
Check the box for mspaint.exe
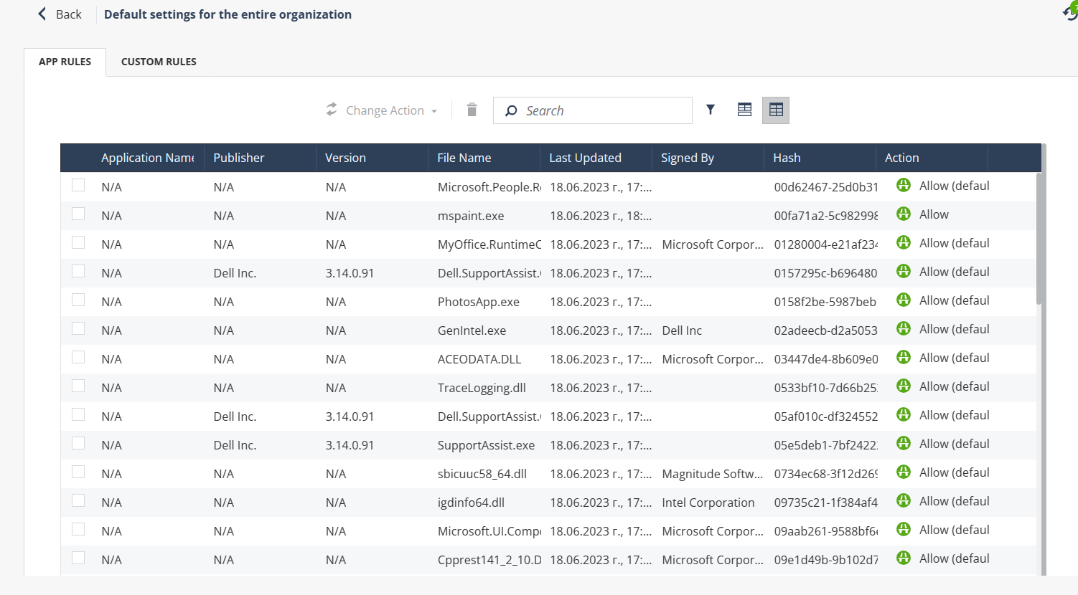78,214
